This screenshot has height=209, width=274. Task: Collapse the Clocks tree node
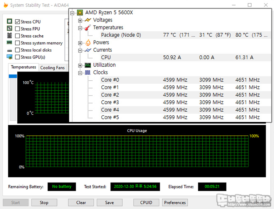pos(80,73)
